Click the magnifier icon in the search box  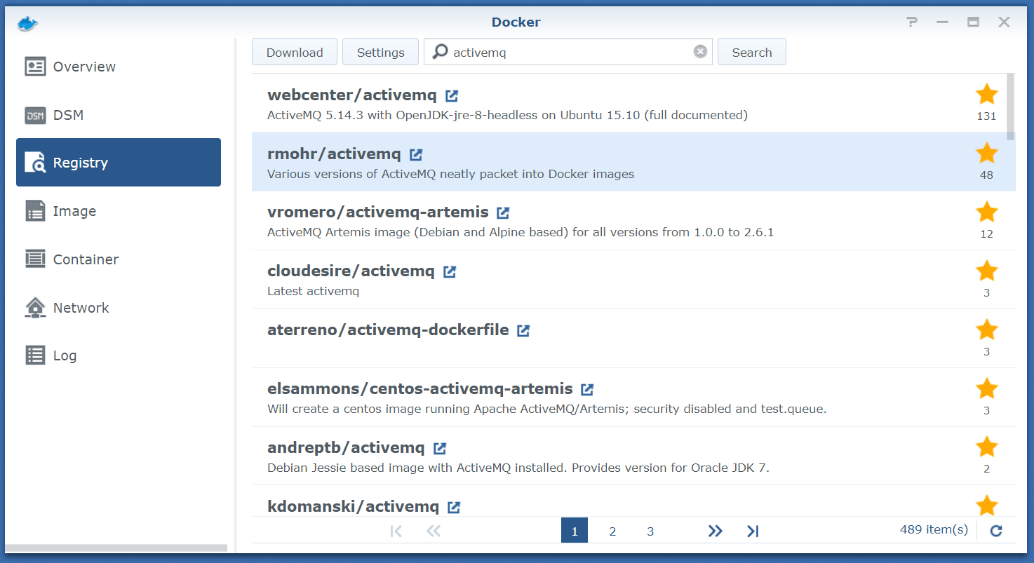[438, 51]
